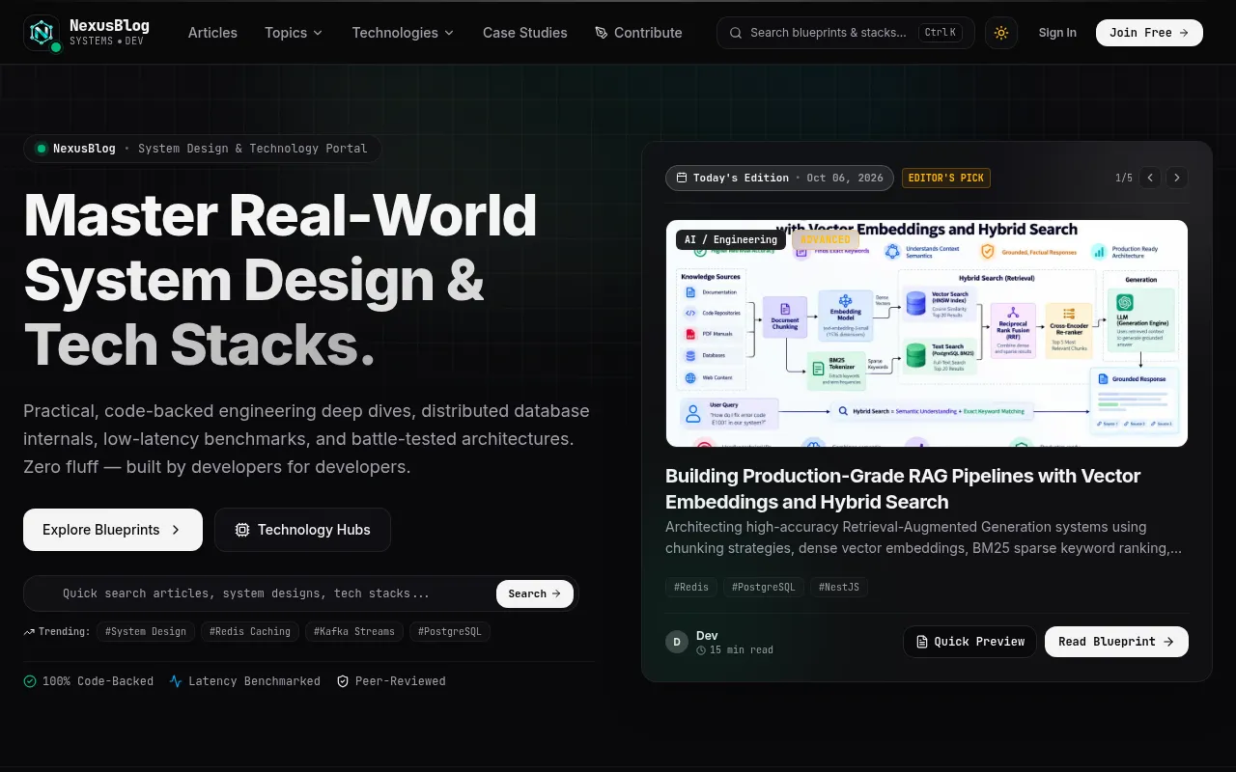Go to next featured slide arrow
This screenshot has width=1236, height=772.
(x=1176, y=178)
